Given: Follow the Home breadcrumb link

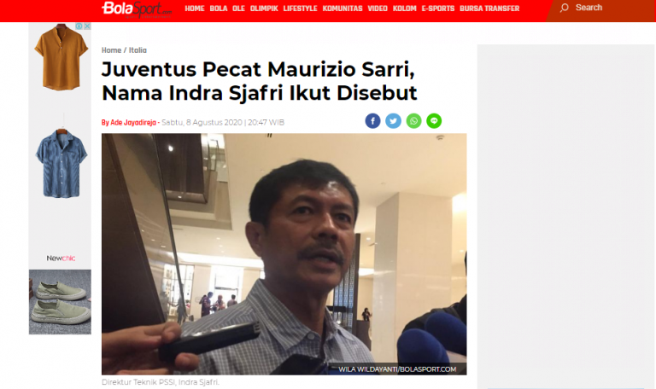Looking at the screenshot, I should tap(111, 50).
